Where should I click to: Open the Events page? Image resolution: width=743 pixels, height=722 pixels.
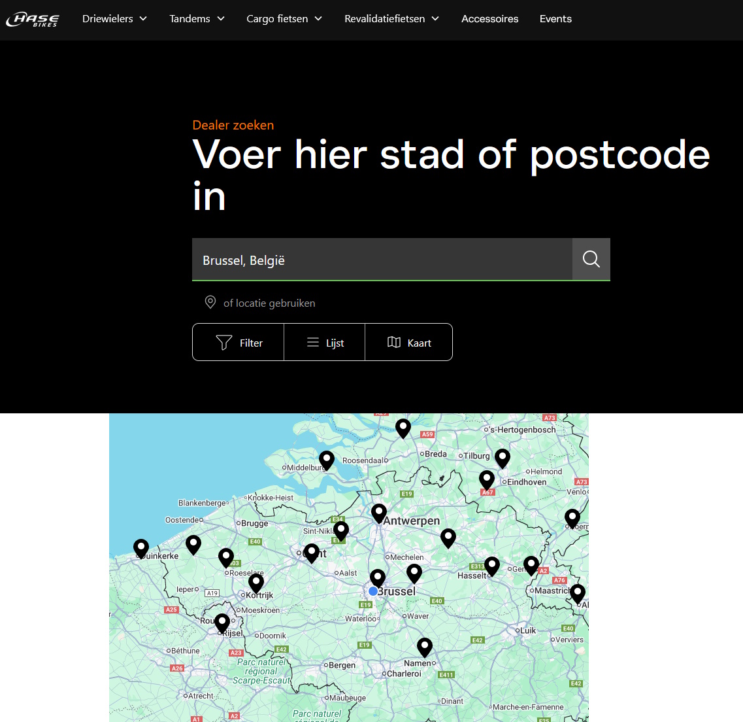point(555,19)
